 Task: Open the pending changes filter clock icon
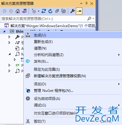pos(34,11)
